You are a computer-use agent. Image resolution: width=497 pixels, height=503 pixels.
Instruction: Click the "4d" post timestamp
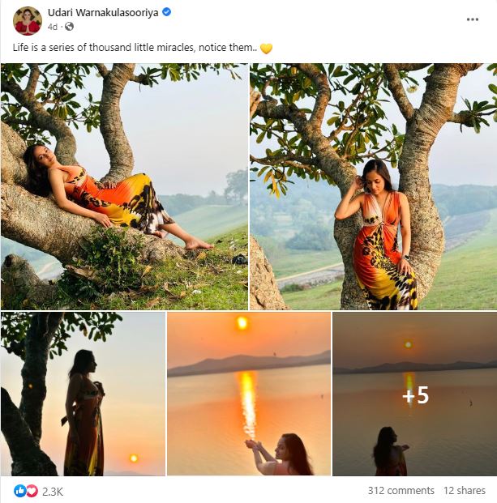click(x=54, y=27)
